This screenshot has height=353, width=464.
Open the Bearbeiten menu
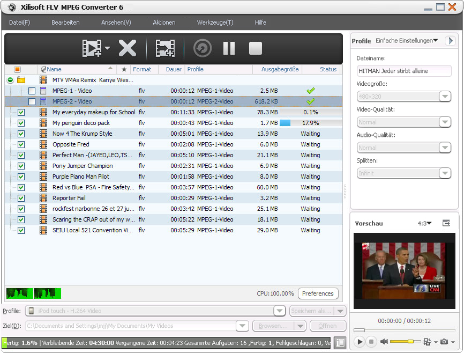[65, 23]
